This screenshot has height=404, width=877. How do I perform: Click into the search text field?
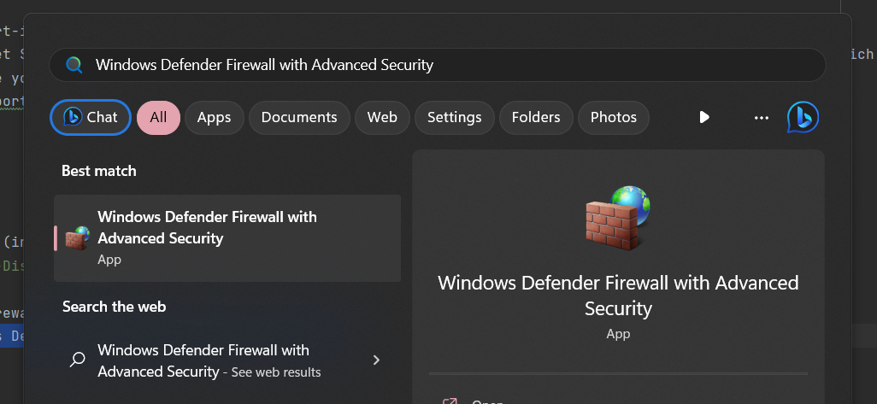427,65
